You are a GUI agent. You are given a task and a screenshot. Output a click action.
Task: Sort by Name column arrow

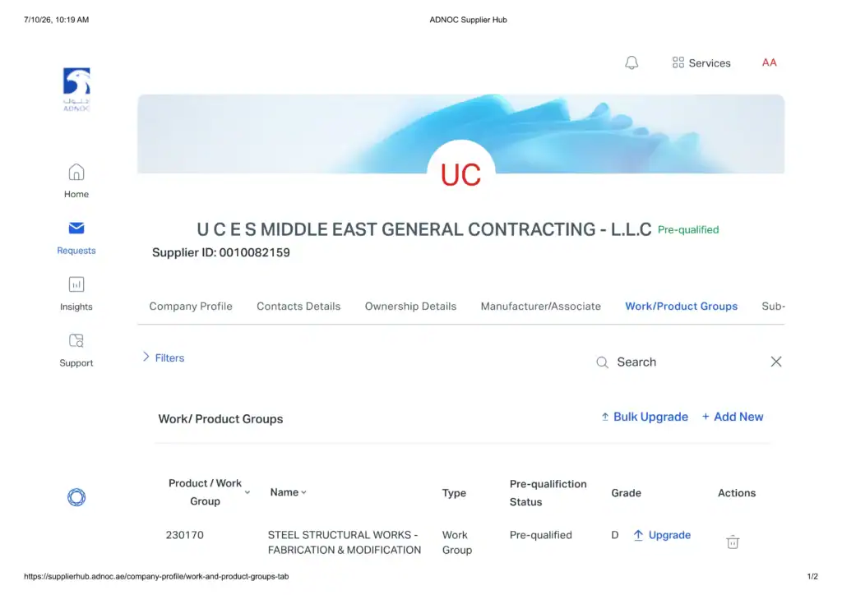(304, 492)
